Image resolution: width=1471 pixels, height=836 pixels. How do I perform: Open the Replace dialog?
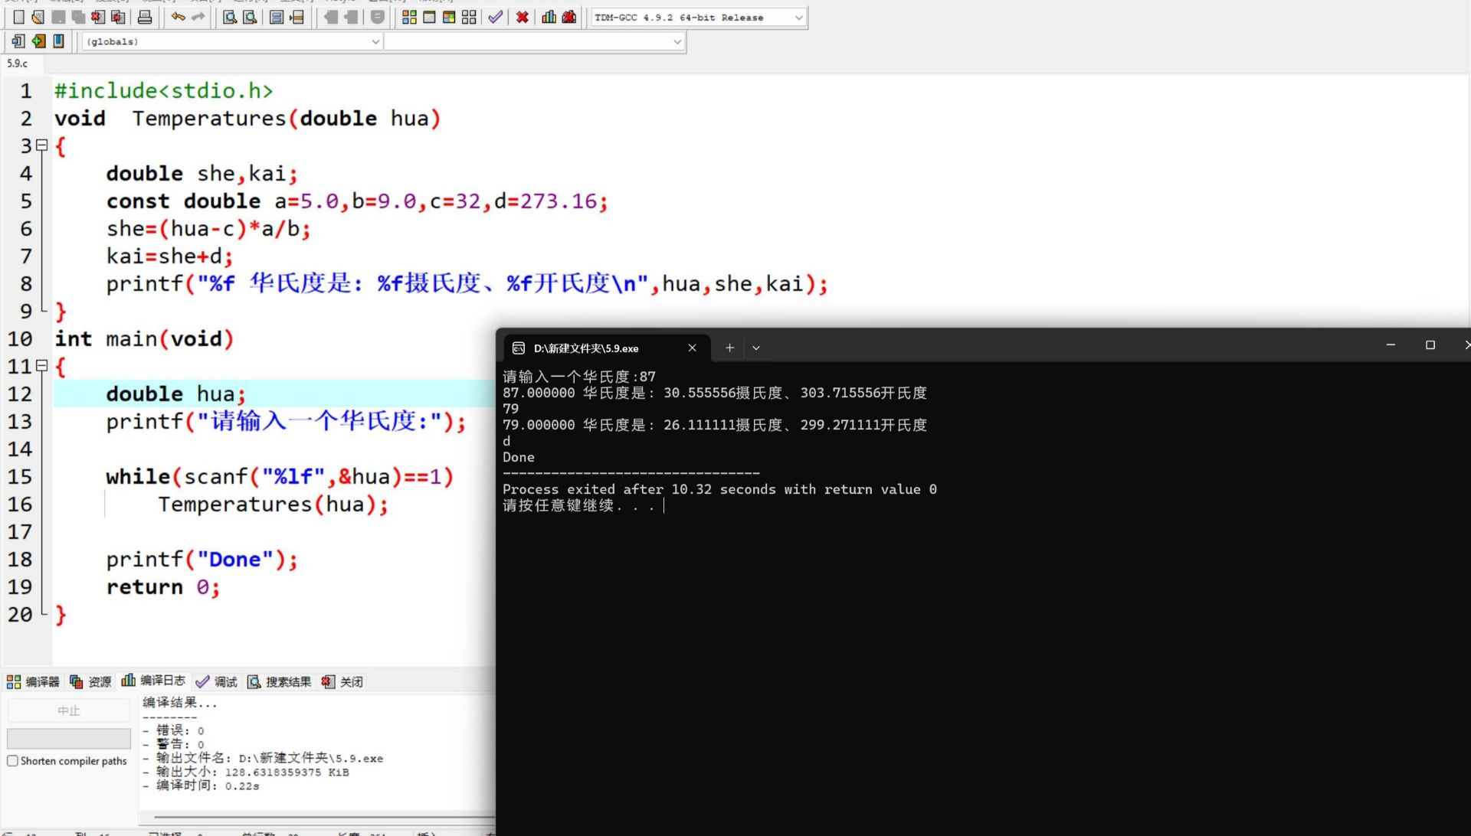[x=249, y=17]
